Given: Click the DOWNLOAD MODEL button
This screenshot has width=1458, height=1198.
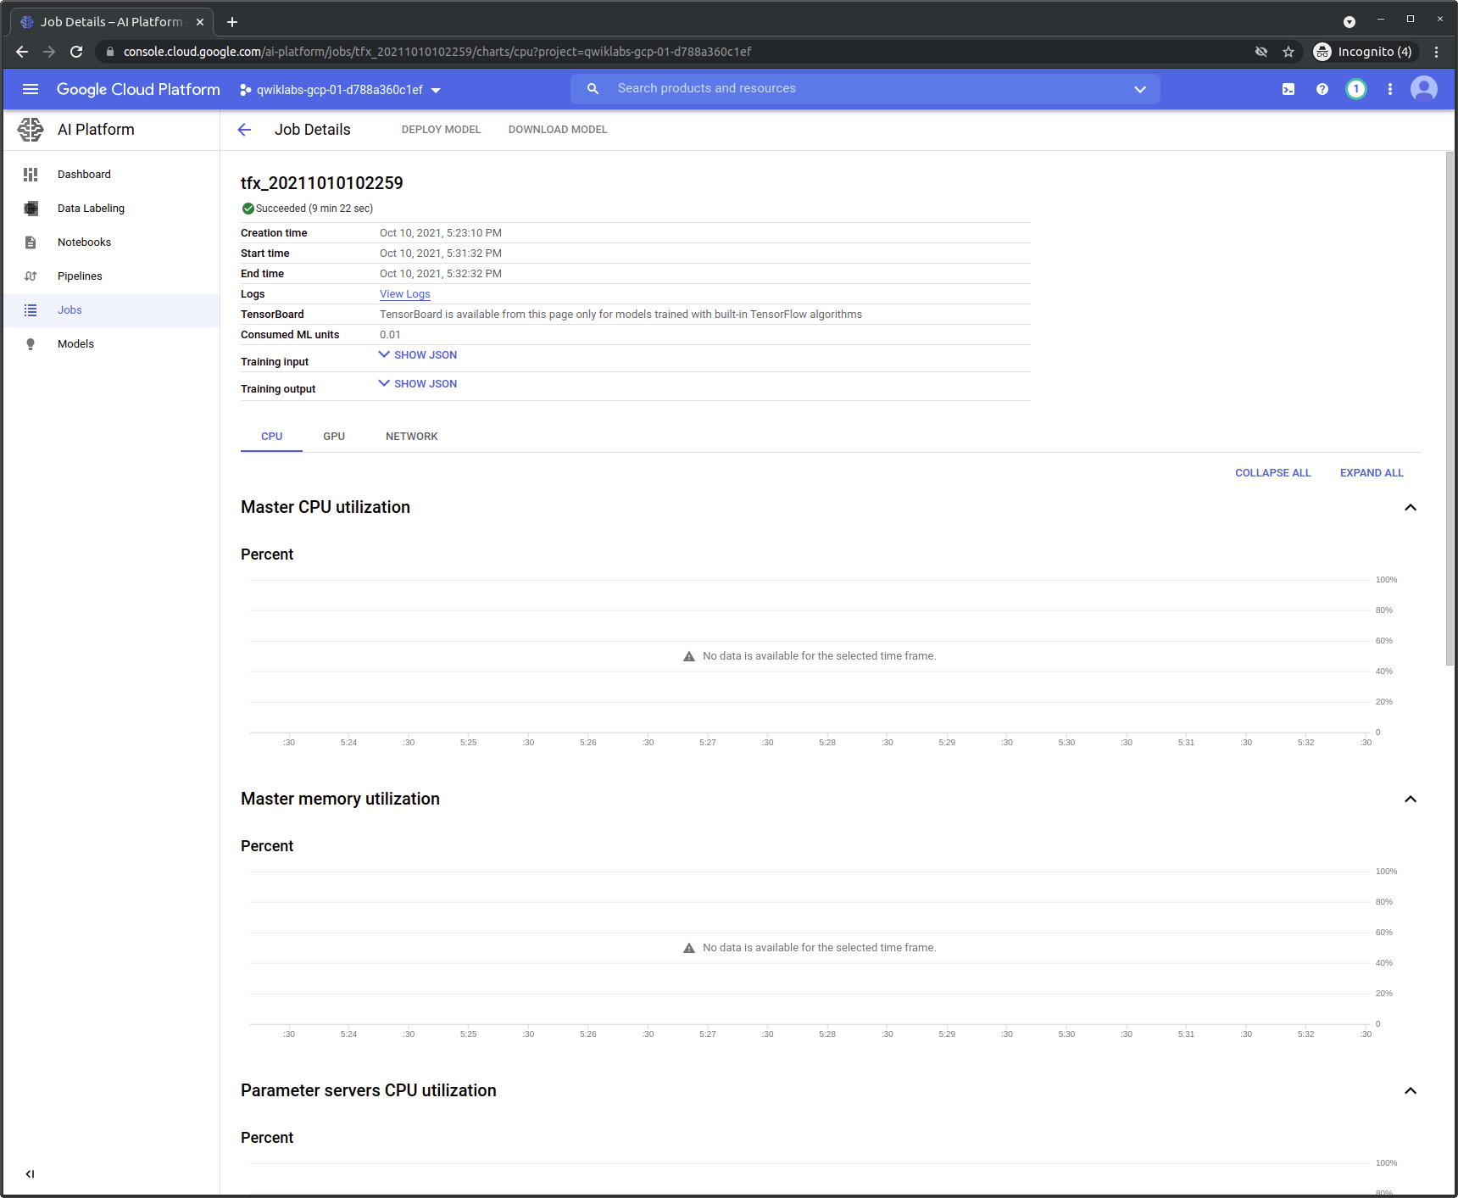Looking at the screenshot, I should point(558,130).
